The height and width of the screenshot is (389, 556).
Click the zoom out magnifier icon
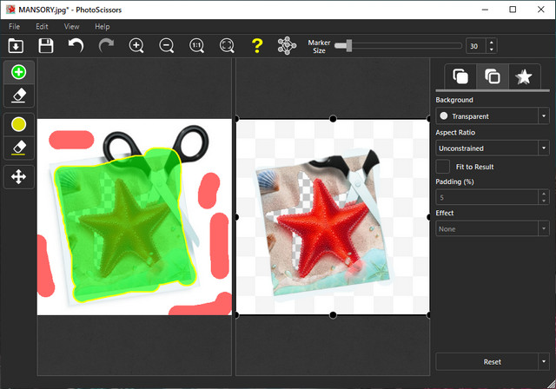[167, 45]
